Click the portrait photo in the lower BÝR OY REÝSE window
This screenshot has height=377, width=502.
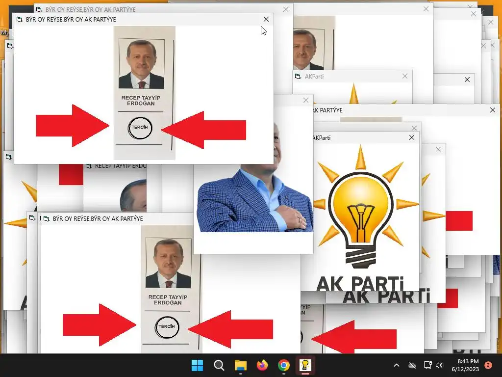point(168,263)
